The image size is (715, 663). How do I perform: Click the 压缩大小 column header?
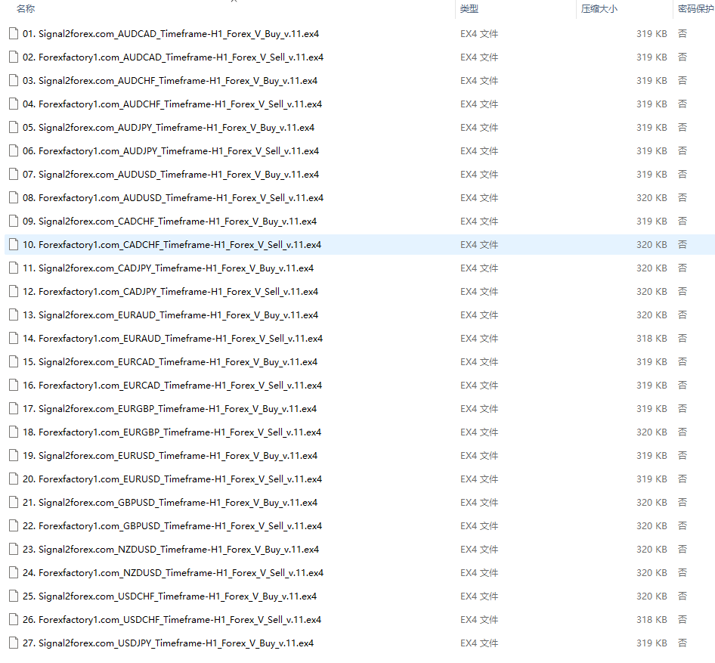point(599,8)
